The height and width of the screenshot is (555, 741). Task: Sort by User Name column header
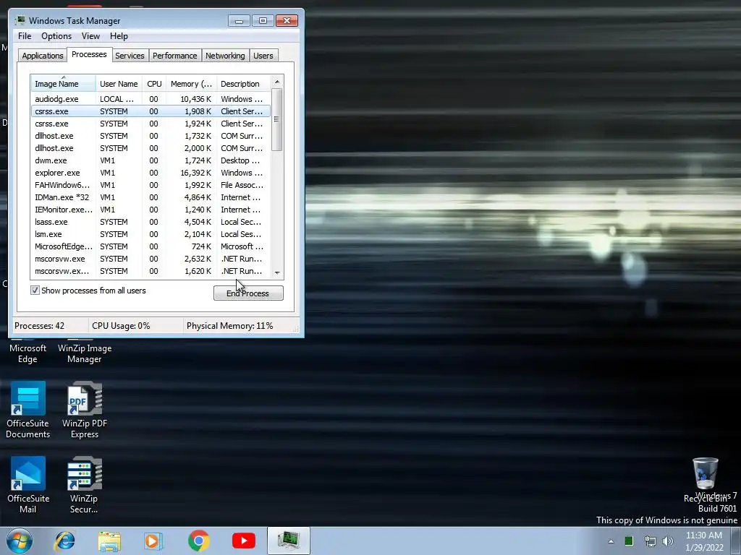coord(119,84)
